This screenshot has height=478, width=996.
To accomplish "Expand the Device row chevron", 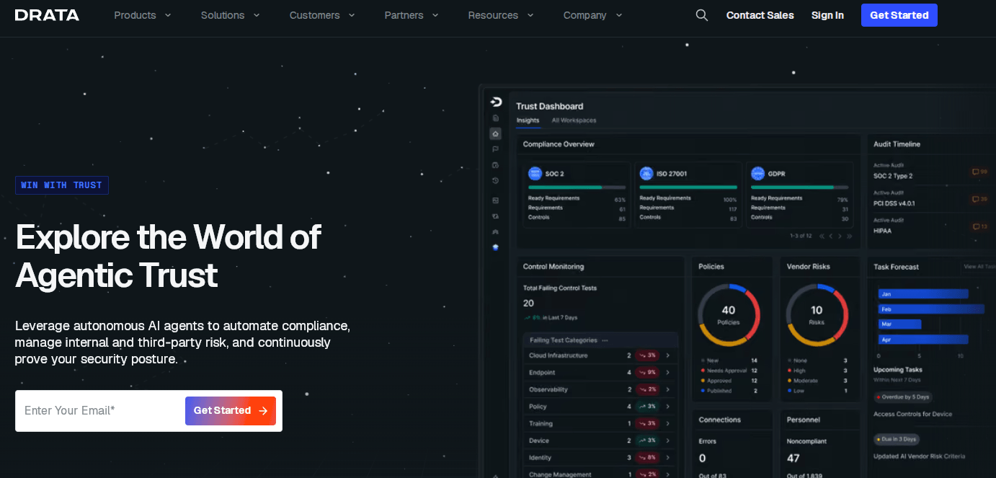I will pyautogui.click(x=668, y=441).
